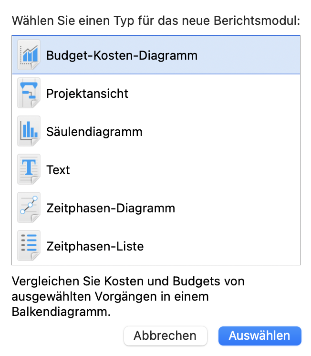Click the Zeitphasen-Diagramm line graph icon

click(29, 208)
